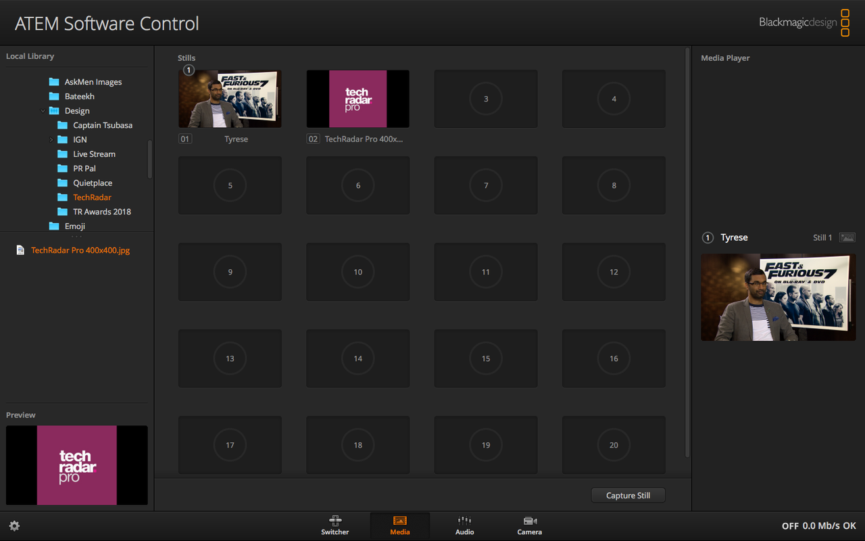
Task: Select empty still slot 10
Action: (x=358, y=272)
